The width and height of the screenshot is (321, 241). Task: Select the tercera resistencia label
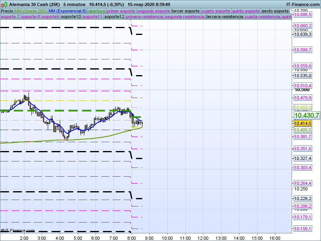coord(224,17)
